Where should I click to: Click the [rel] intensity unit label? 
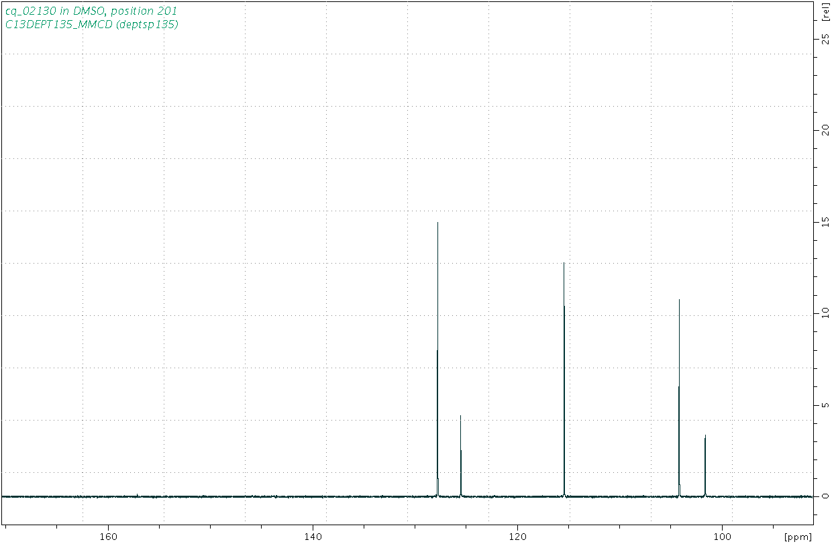825,12
